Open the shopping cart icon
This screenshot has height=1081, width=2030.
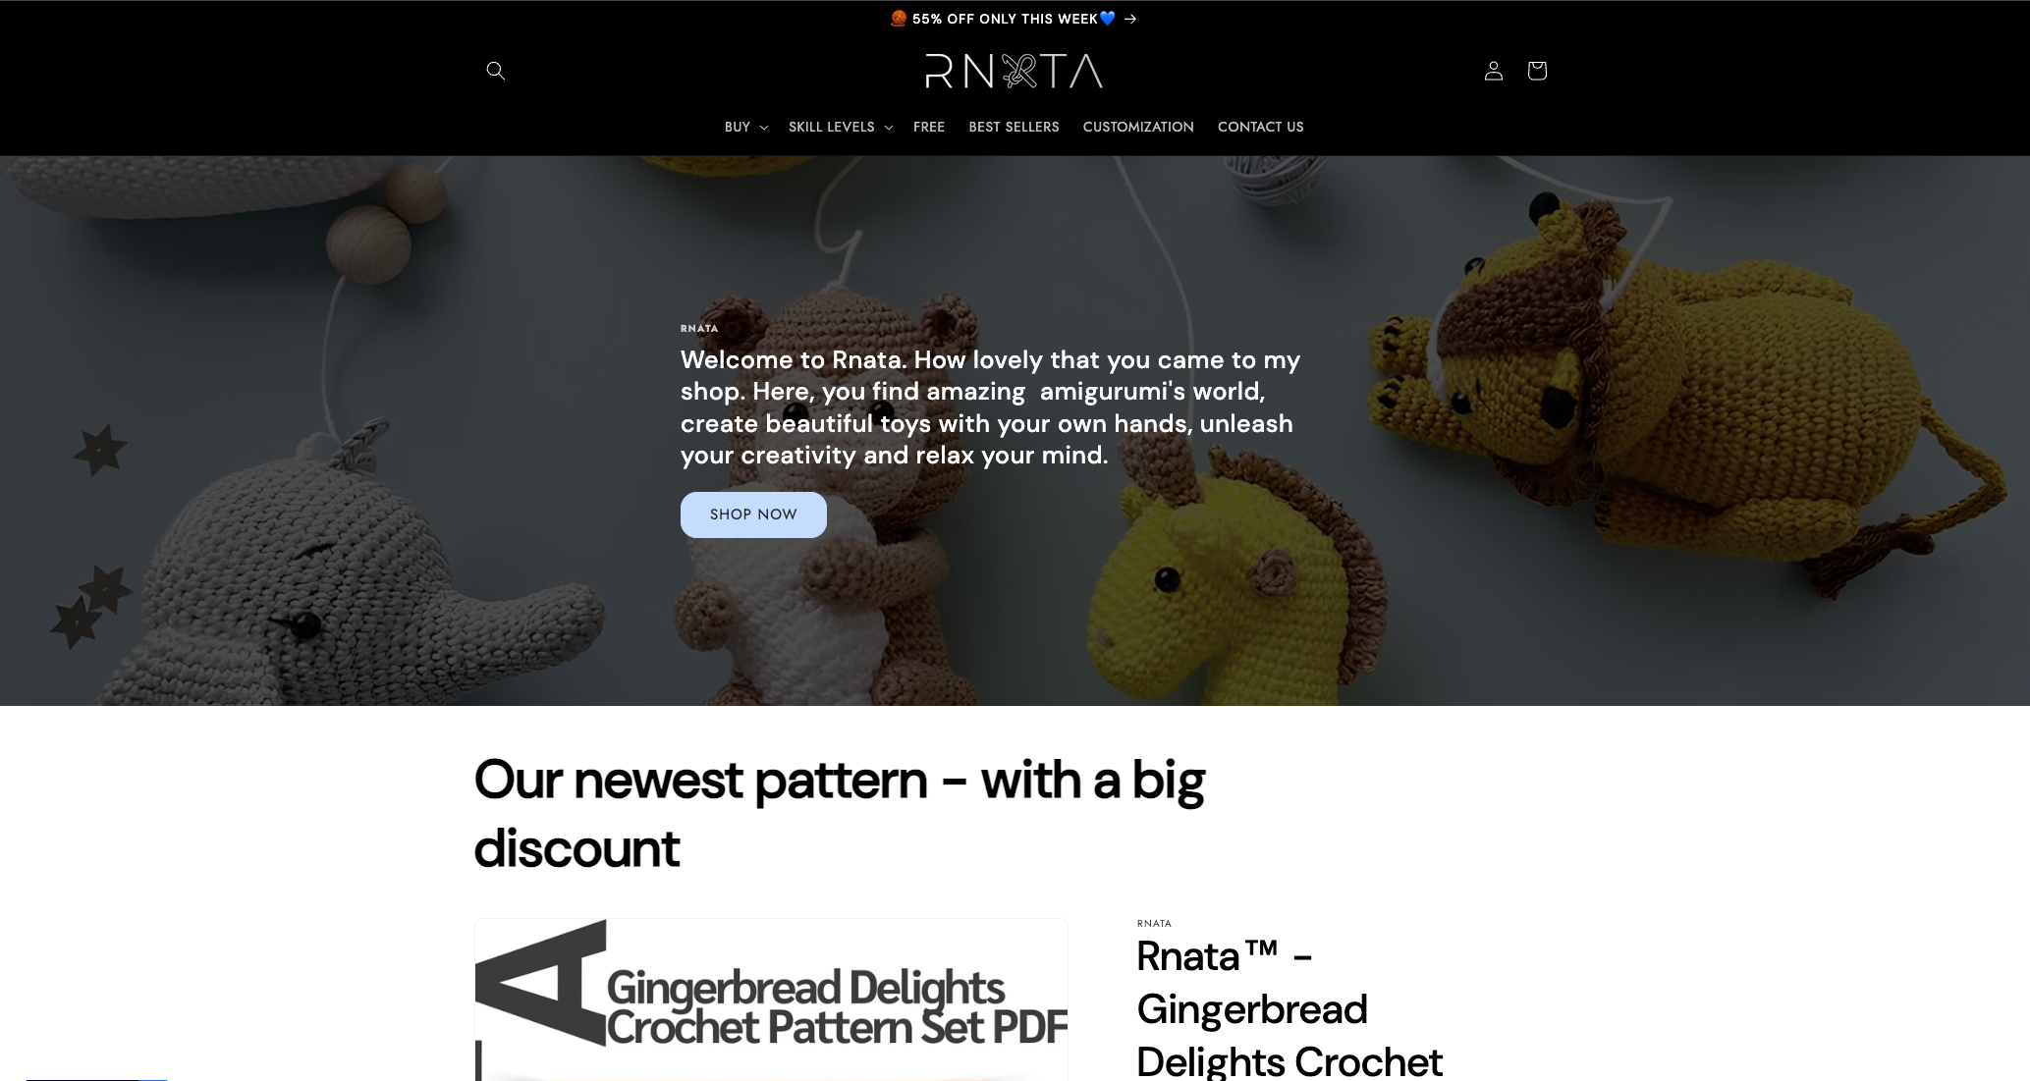1537,71
